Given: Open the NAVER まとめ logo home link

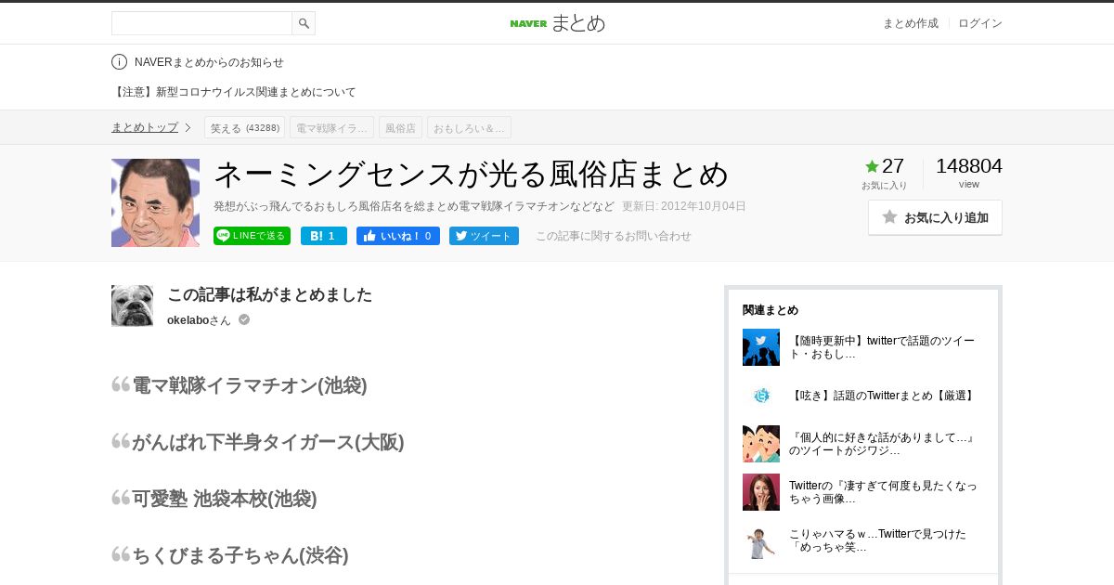Looking at the screenshot, I should coord(557,23).
